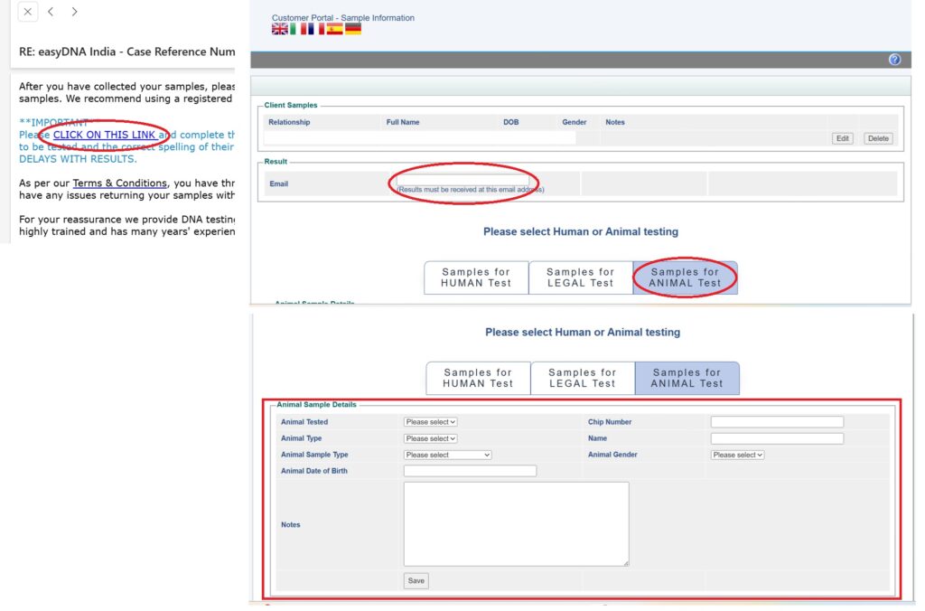Click the Relationship column header

(289, 122)
